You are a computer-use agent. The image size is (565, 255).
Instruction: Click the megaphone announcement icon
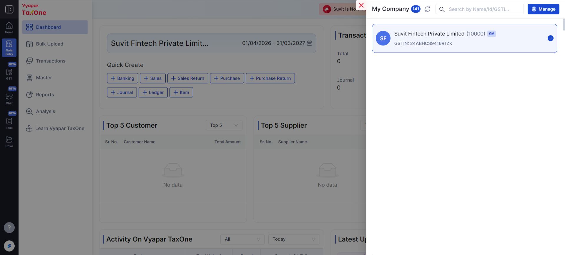pos(327,9)
